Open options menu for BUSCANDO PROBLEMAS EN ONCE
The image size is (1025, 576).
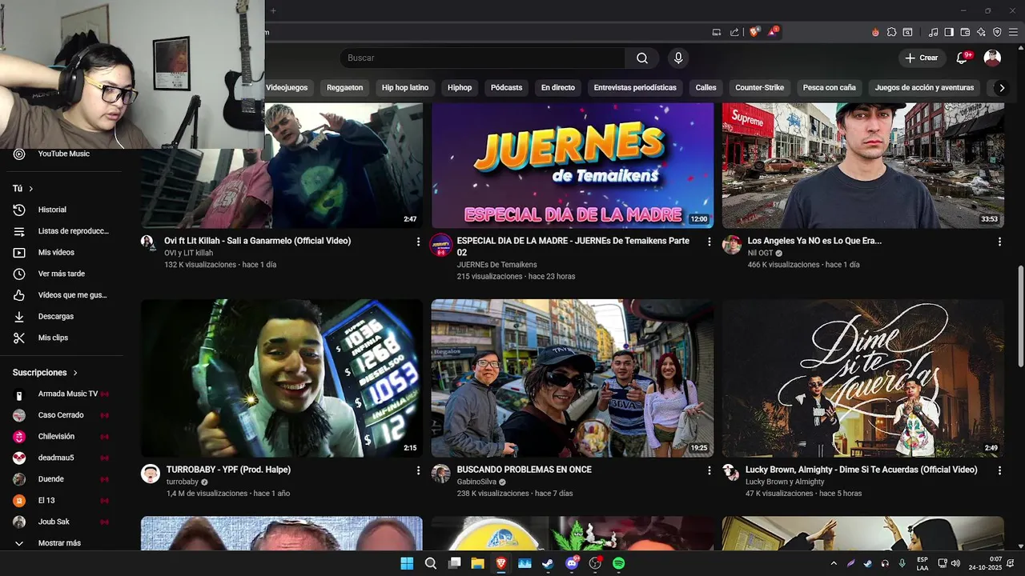tap(709, 471)
